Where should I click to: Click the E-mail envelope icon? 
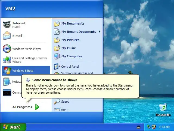coord(7,36)
